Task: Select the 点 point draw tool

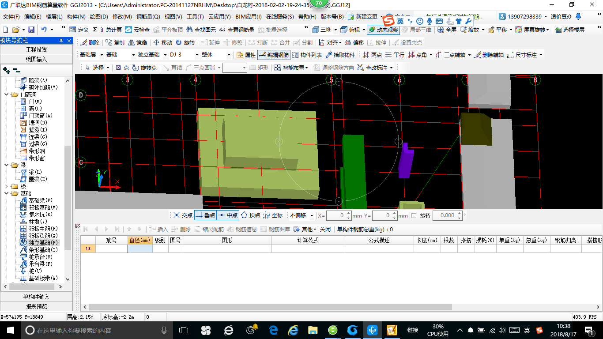Action: click(x=122, y=68)
